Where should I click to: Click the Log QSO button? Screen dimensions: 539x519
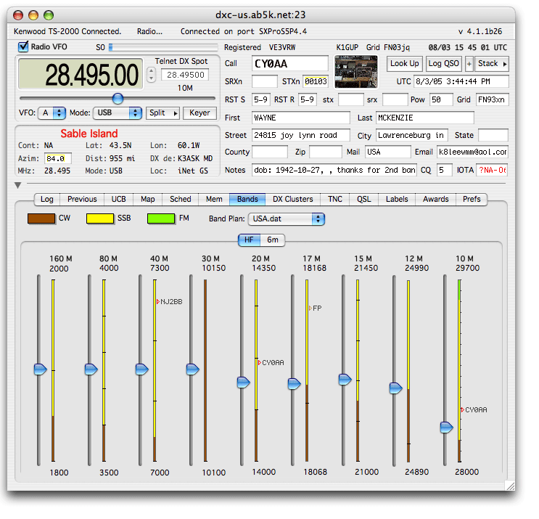[443, 64]
